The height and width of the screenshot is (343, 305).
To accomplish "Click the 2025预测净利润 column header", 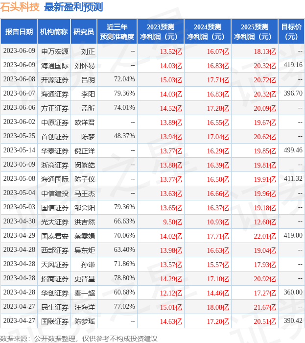I will 255,32.
